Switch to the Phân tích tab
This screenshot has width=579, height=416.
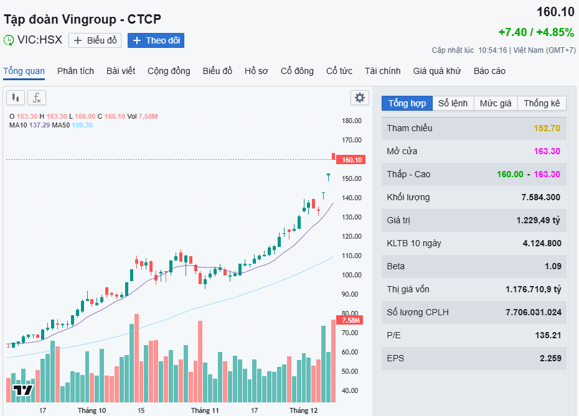coord(75,71)
